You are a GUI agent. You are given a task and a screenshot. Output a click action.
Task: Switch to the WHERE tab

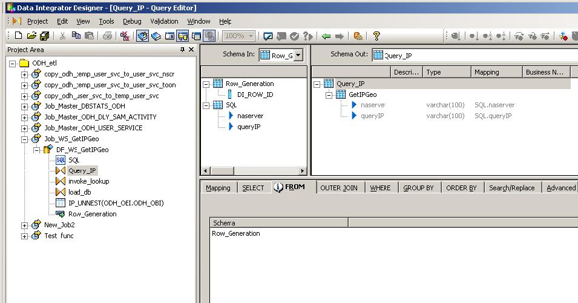pyautogui.click(x=380, y=188)
